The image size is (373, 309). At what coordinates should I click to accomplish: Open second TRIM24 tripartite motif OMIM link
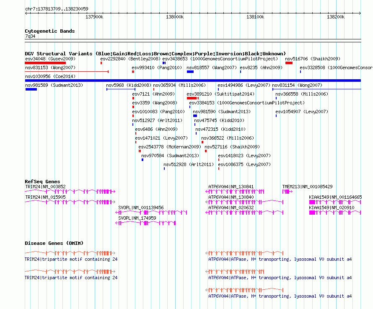coord(71,278)
